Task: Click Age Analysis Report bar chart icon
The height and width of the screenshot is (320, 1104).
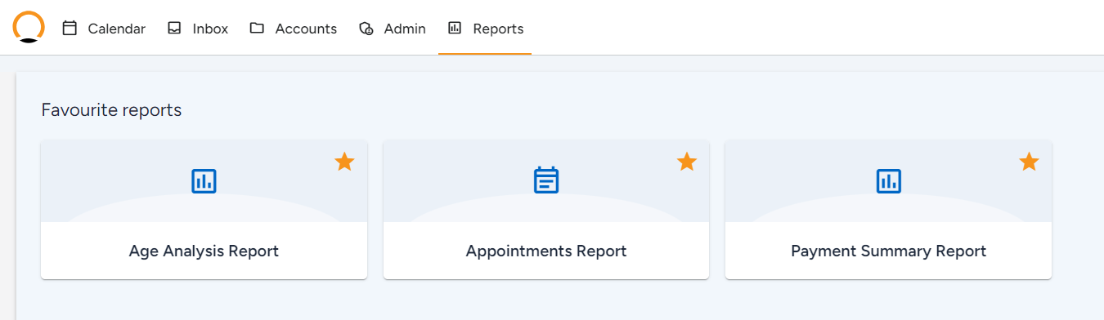Action: pos(204,180)
